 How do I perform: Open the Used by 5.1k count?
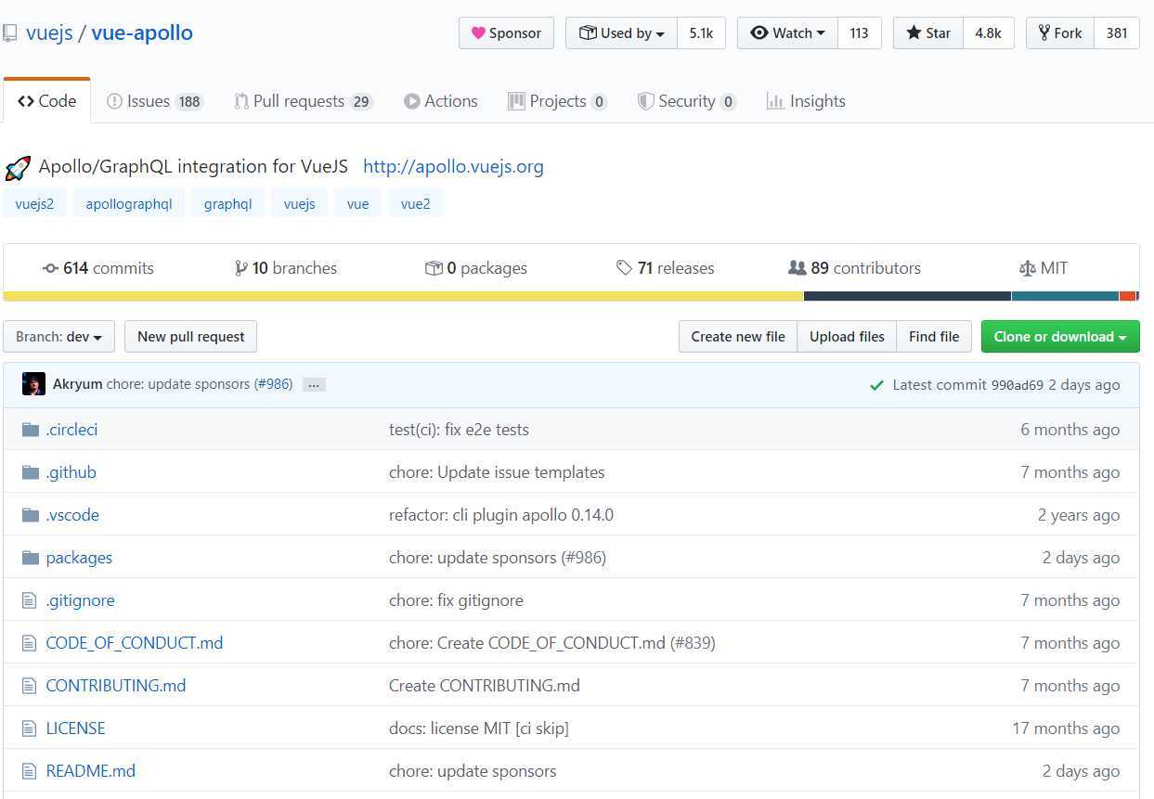701,33
